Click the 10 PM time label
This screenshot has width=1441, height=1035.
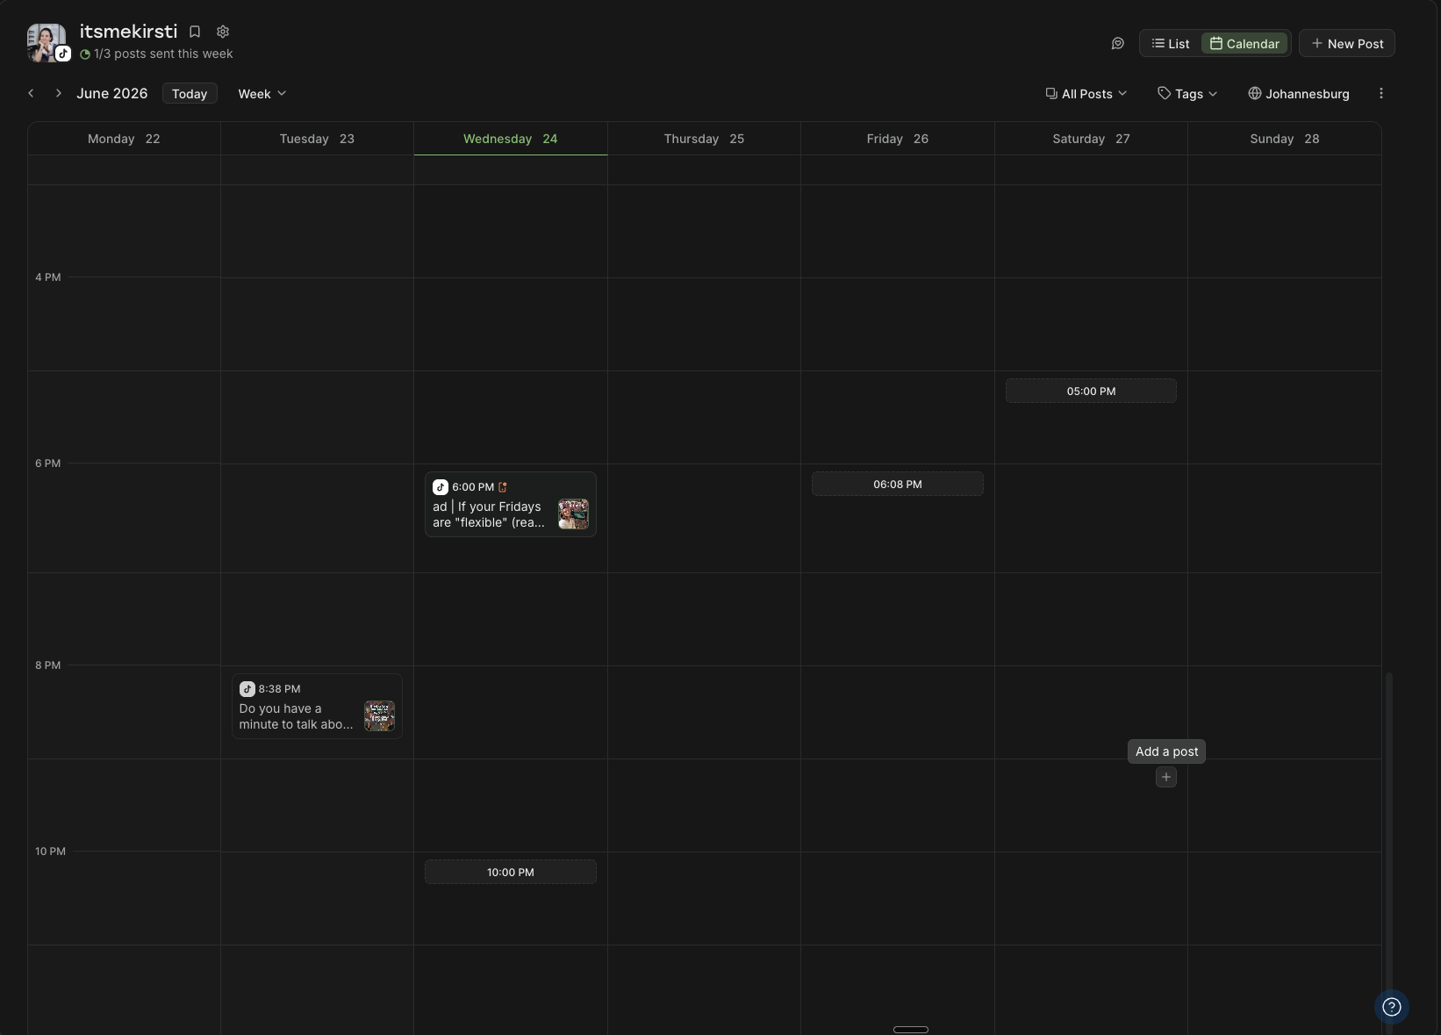50,852
